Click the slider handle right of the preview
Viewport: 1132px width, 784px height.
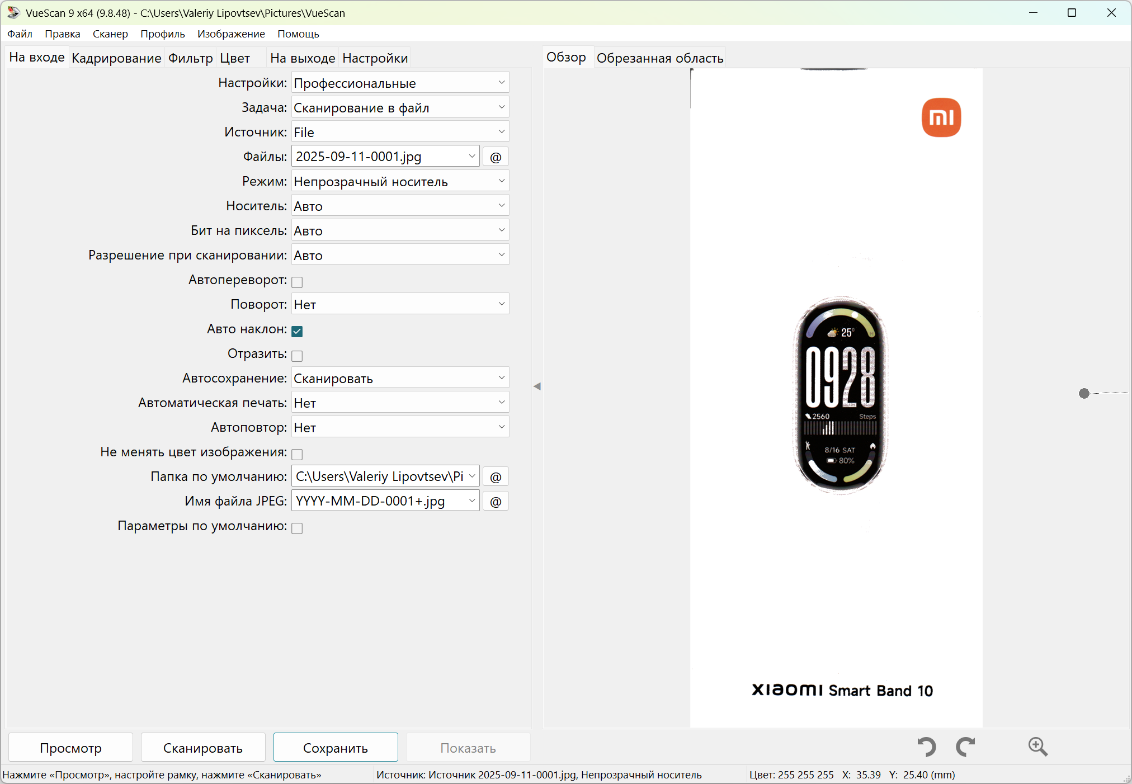(1084, 394)
